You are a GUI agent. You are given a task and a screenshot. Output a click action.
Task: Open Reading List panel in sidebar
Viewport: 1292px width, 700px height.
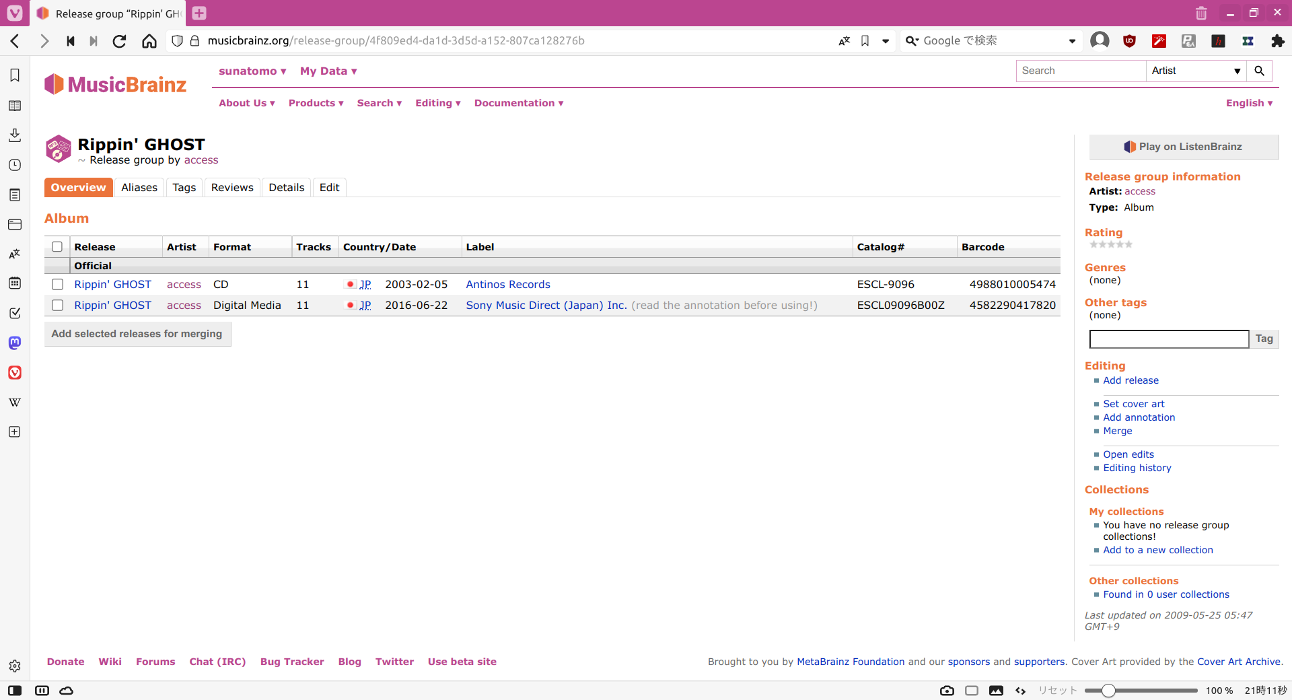coord(15,106)
